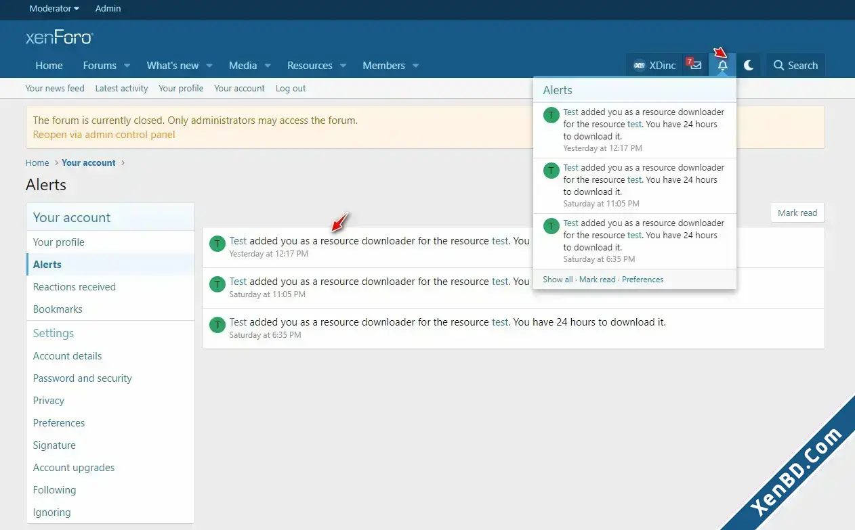Open Privacy in sidebar
Image resolution: width=855 pixels, height=530 pixels.
click(110, 401)
